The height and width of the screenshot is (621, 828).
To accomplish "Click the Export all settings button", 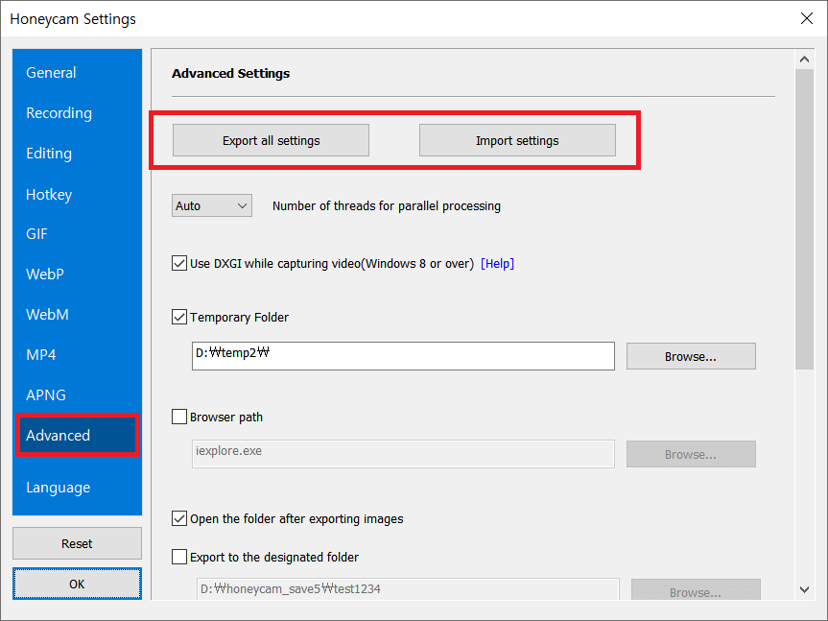I will point(271,140).
